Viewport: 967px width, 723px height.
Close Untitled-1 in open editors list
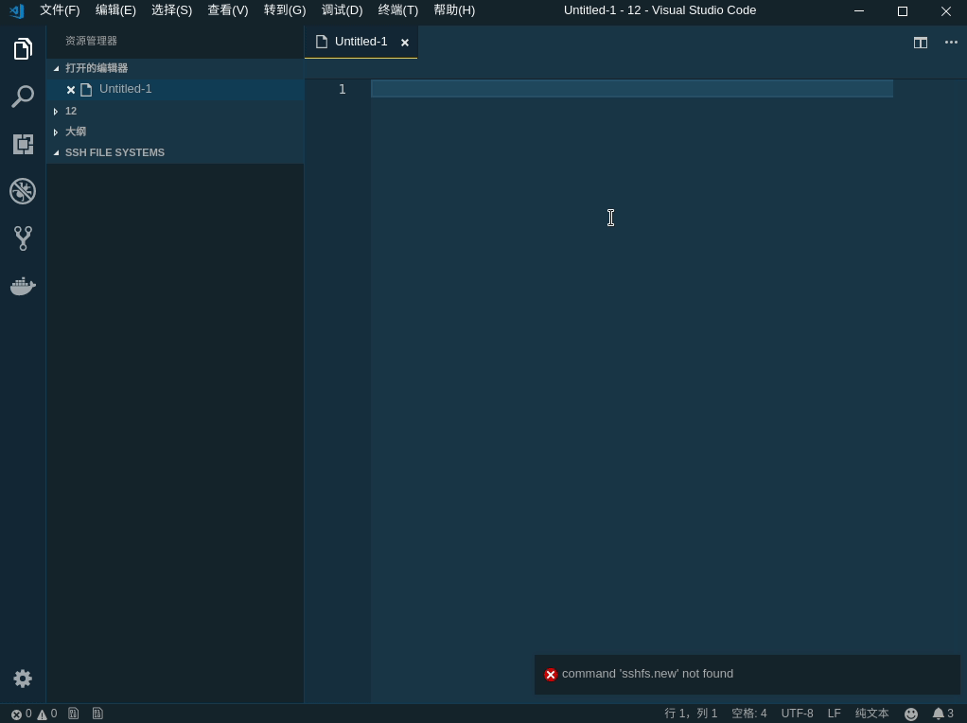point(70,90)
